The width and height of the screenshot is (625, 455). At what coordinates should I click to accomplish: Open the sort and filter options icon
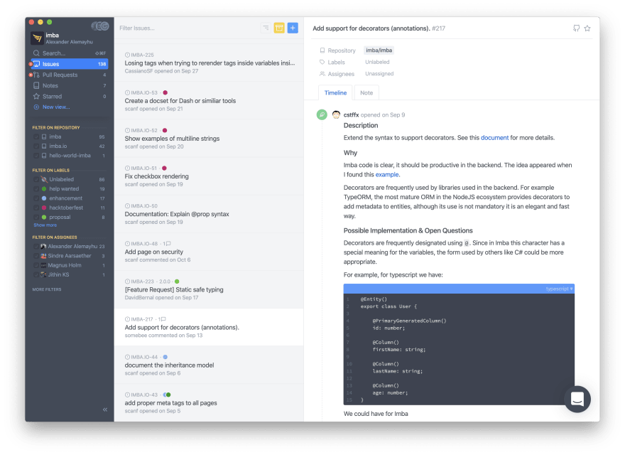point(266,28)
